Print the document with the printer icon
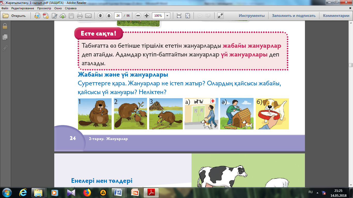The image size is (353, 198). [80, 16]
